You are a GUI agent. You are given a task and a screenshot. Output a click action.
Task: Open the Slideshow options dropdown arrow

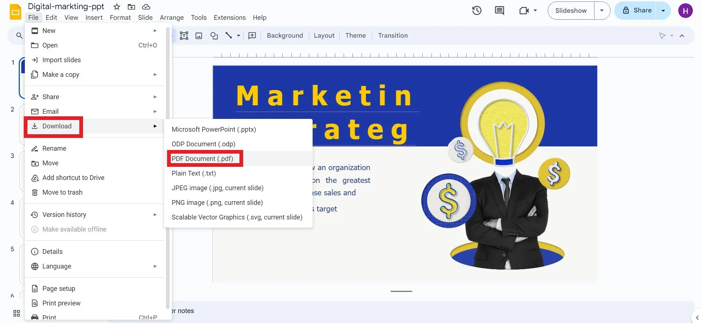pos(602,11)
